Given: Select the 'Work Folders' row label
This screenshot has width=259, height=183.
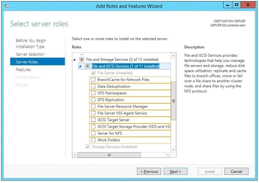Looking at the screenshot, I should [109, 140].
